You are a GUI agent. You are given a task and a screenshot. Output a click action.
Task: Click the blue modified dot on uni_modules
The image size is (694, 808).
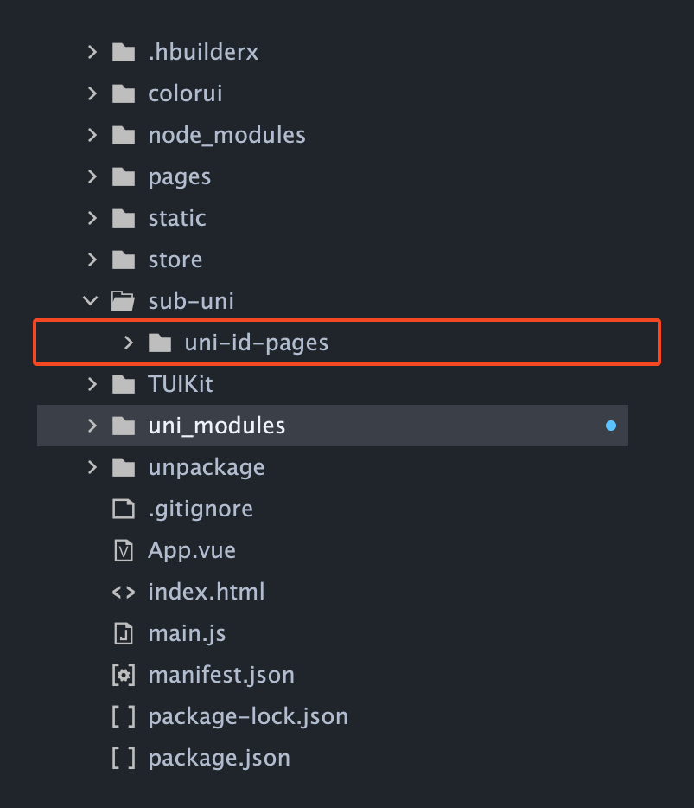611,426
